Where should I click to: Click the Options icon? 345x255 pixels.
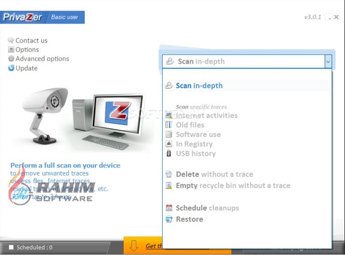tap(11, 50)
